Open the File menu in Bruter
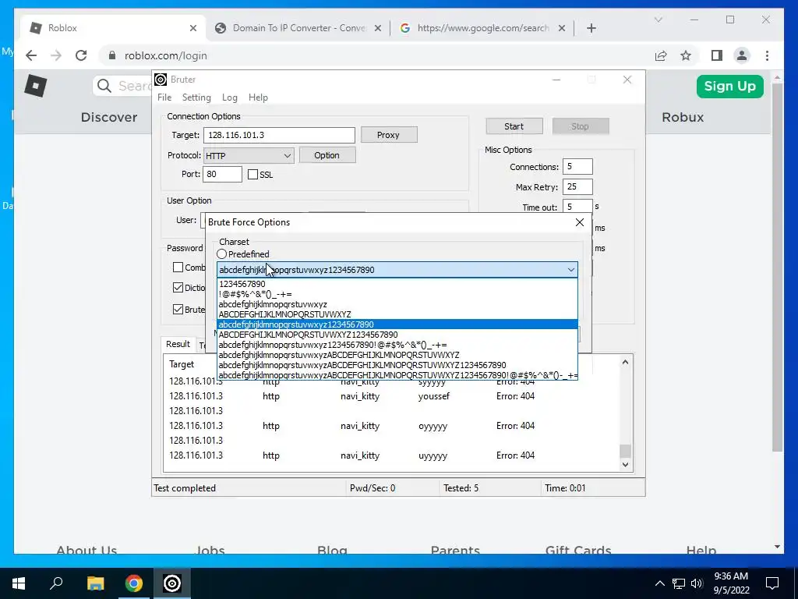 click(164, 97)
